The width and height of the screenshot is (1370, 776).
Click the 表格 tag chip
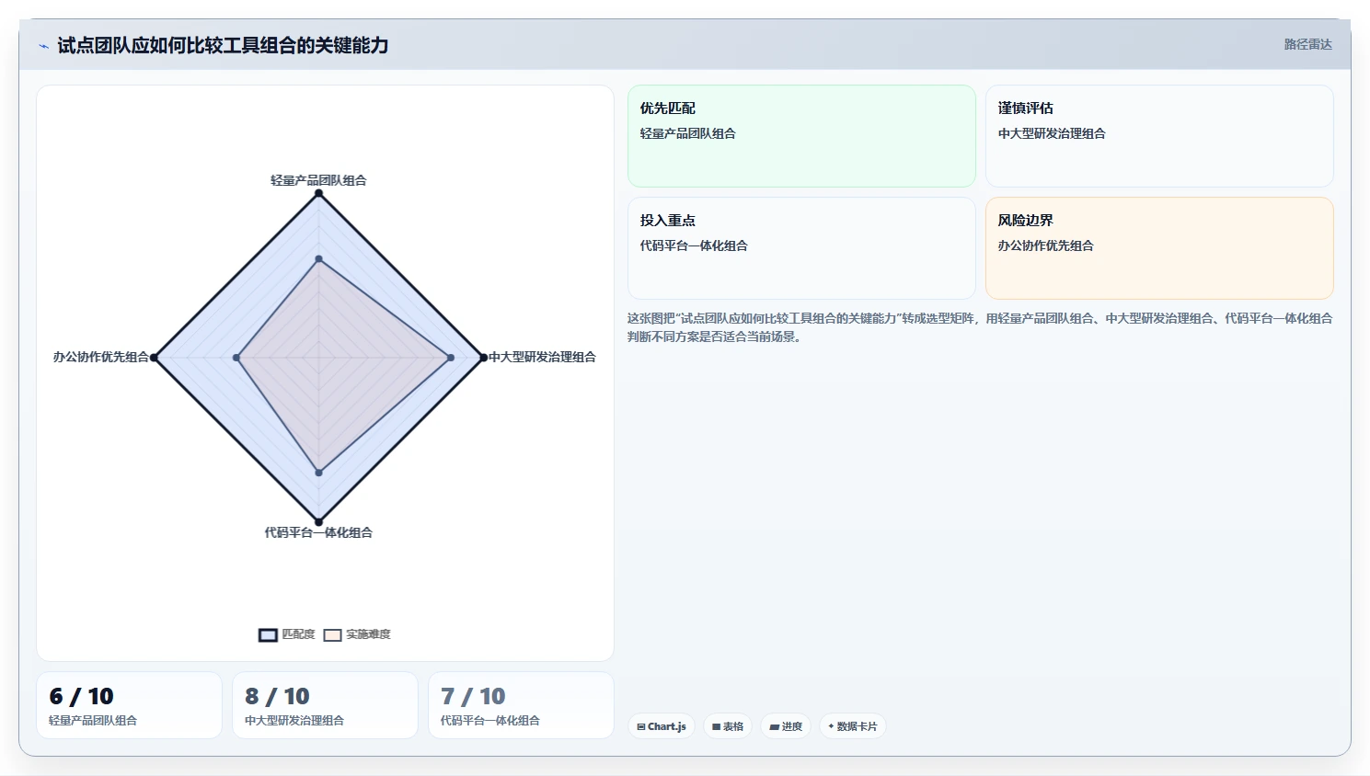[x=728, y=726]
